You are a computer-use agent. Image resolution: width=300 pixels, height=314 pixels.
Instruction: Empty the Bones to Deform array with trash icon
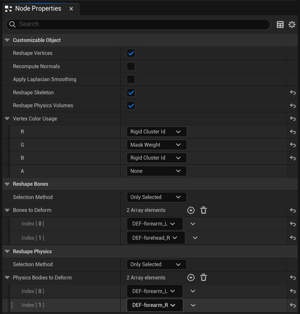tap(204, 210)
